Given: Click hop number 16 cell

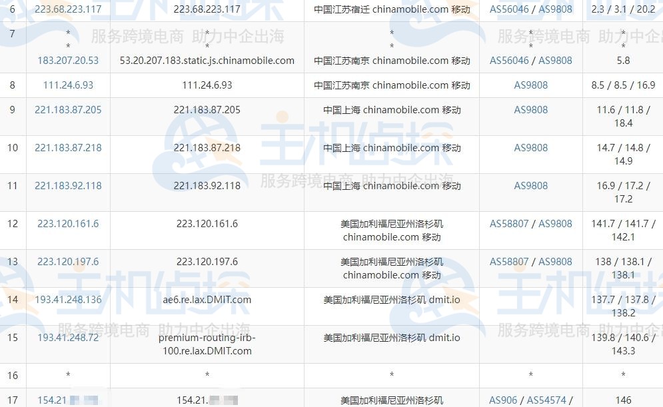Looking at the screenshot, I should click(x=13, y=375).
